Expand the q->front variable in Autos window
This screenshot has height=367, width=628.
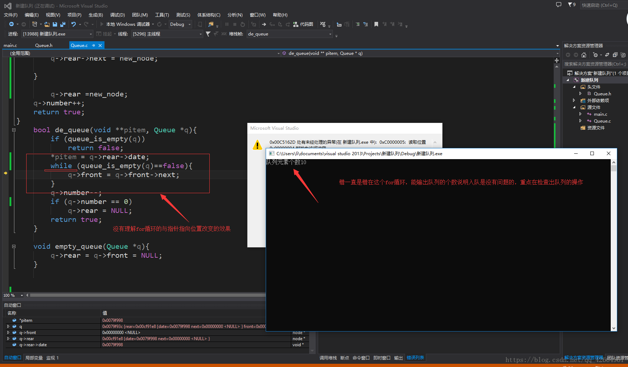coord(8,333)
